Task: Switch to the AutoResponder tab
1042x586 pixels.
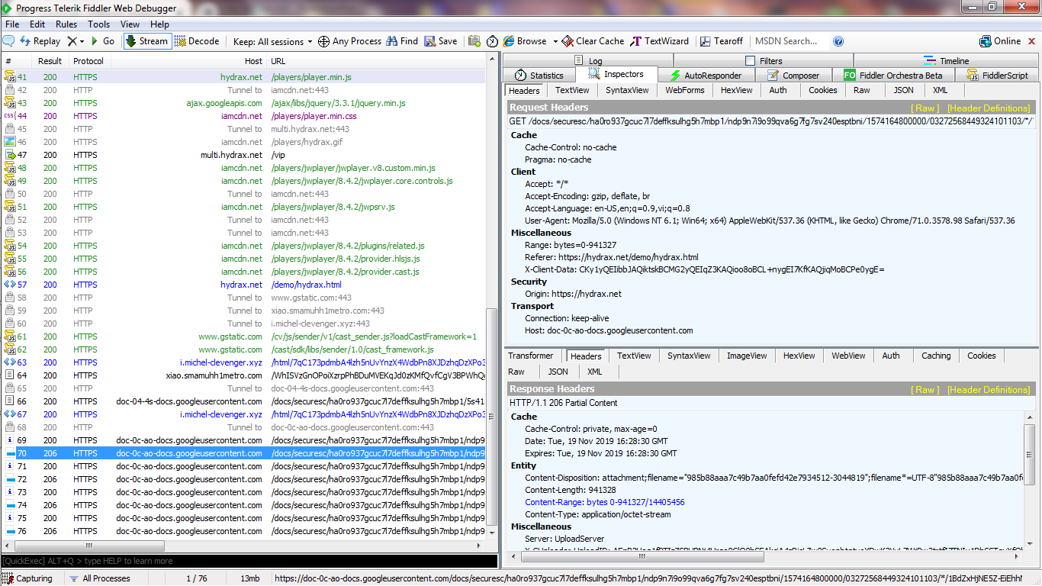Action: coord(705,76)
